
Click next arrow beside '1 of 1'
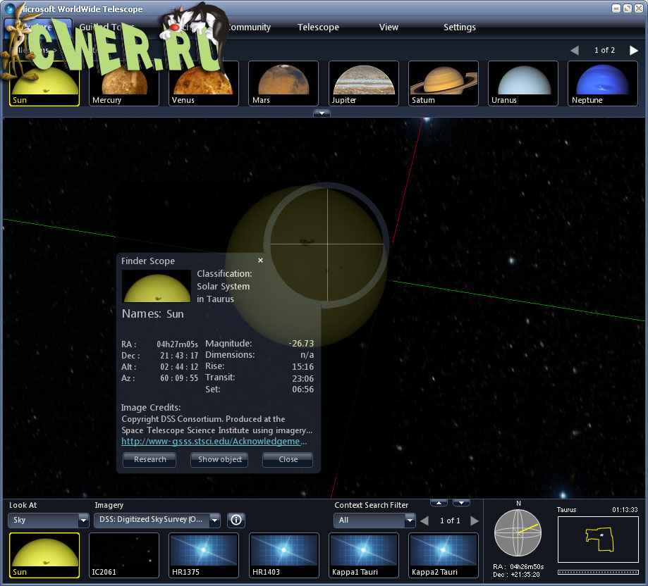pyautogui.click(x=475, y=520)
